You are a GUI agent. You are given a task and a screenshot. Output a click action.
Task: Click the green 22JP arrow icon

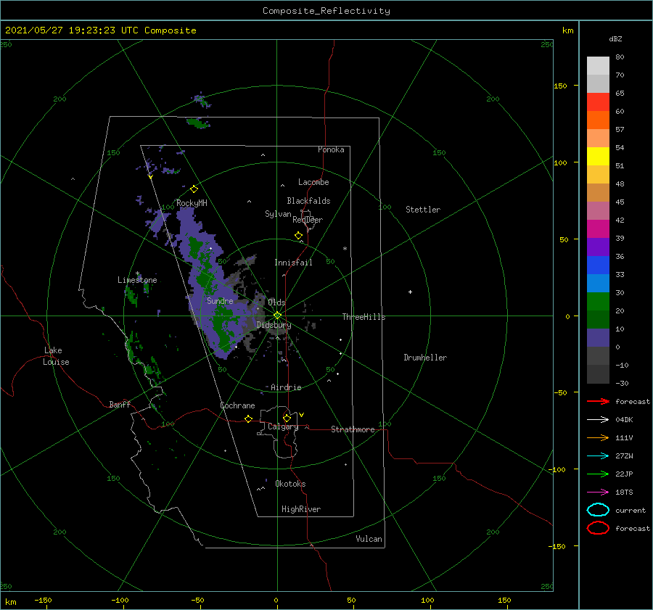(x=598, y=474)
